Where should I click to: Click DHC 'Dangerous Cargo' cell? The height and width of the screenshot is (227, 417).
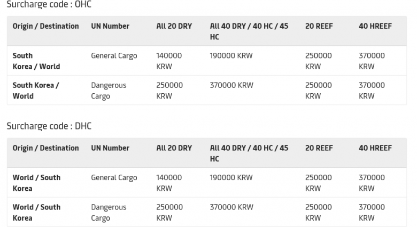(109, 213)
